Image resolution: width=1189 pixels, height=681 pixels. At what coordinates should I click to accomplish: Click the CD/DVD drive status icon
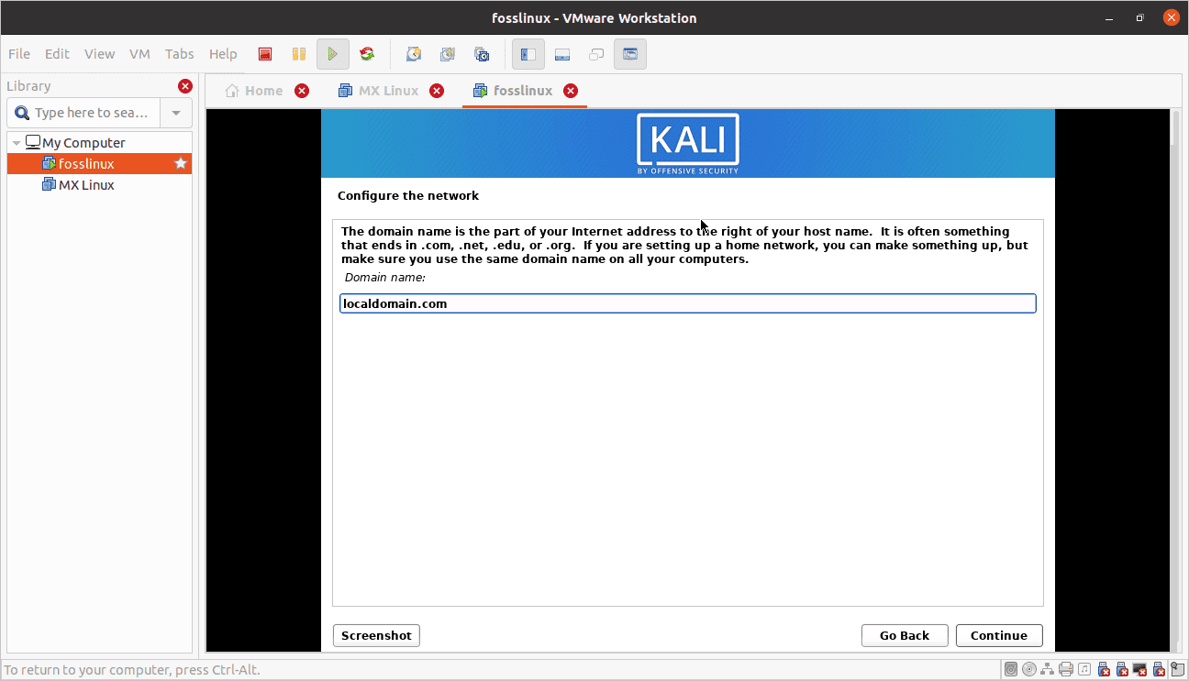point(1029,669)
